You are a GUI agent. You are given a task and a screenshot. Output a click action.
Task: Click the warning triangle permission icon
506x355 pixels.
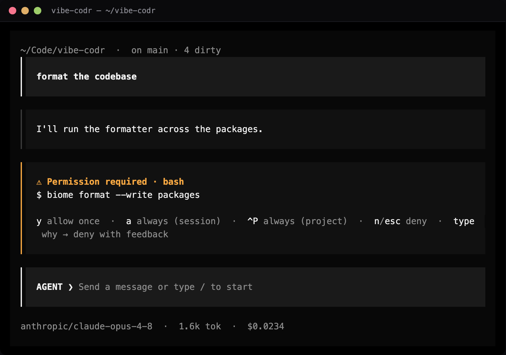[x=39, y=182]
